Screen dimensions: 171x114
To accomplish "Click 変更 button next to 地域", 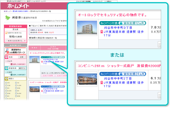I will point(22,57).
